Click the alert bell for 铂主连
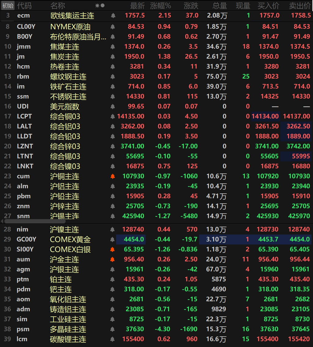313x347 pixels. pyautogui.click(x=112, y=279)
